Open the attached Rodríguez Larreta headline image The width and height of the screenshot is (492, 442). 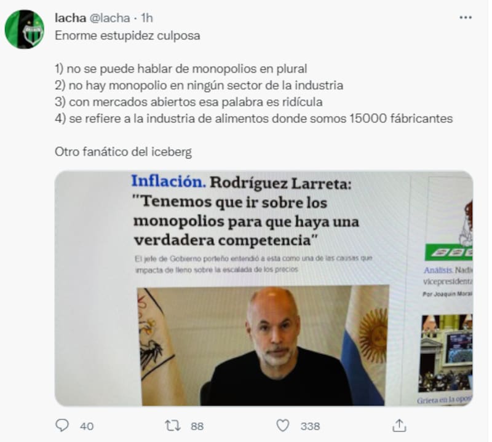click(x=264, y=288)
